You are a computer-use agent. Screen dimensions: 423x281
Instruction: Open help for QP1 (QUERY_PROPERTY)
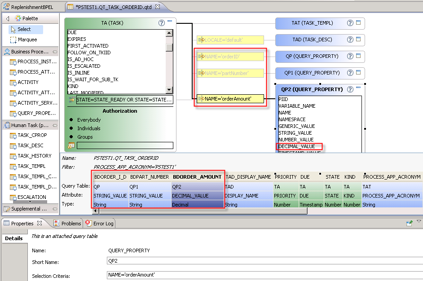click(350, 73)
